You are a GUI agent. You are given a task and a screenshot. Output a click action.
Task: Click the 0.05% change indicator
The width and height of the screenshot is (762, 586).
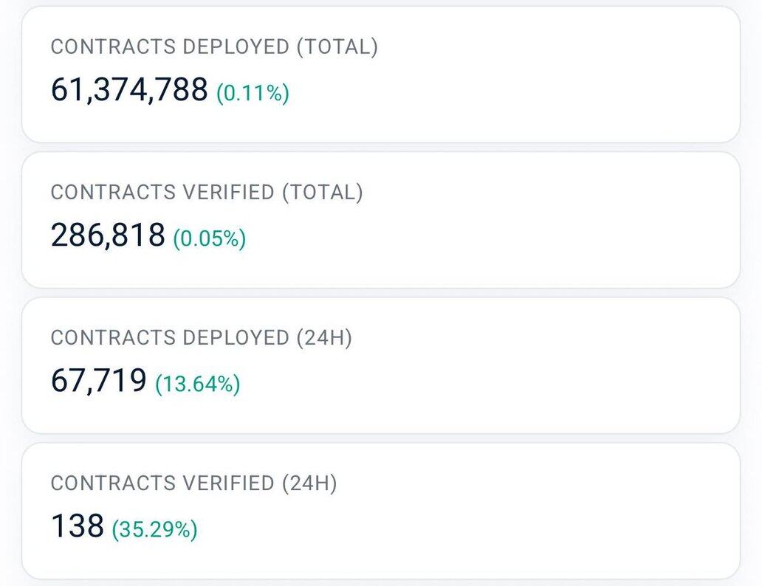(x=209, y=238)
